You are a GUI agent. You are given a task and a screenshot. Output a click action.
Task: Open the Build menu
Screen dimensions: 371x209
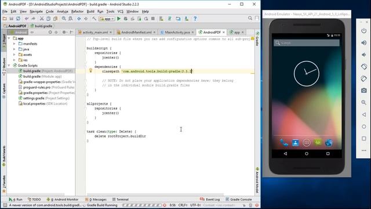(90, 12)
